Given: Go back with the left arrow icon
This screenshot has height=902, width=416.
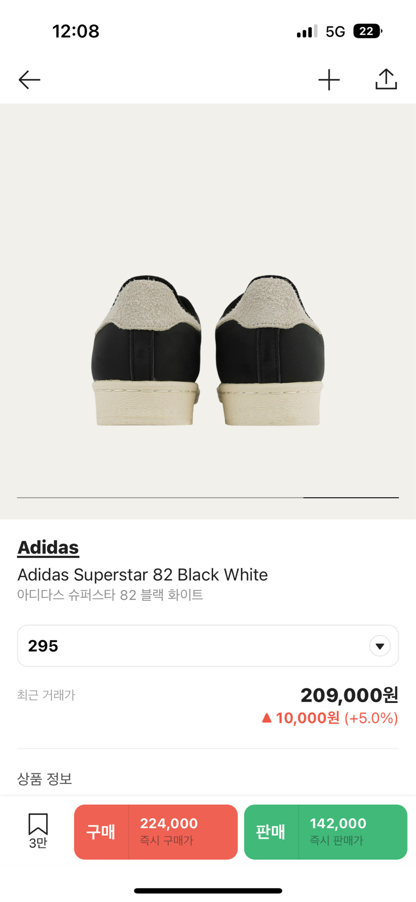Looking at the screenshot, I should tap(29, 80).
